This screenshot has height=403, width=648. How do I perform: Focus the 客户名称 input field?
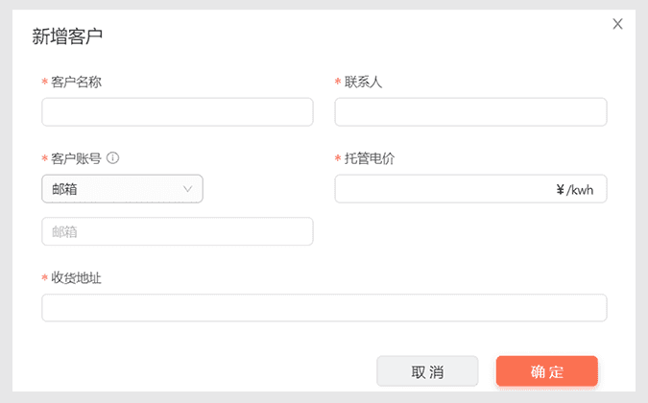pos(178,112)
